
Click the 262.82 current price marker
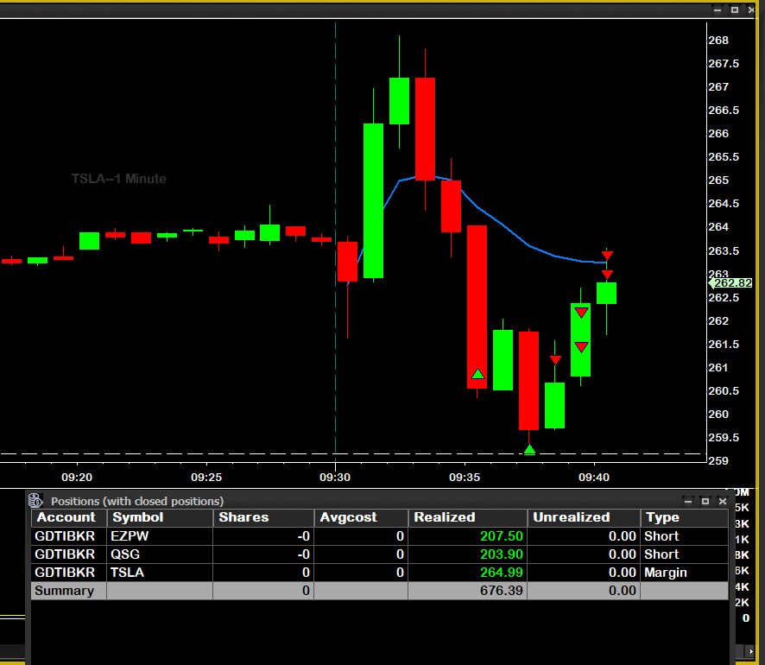pyautogui.click(x=730, y=283)
